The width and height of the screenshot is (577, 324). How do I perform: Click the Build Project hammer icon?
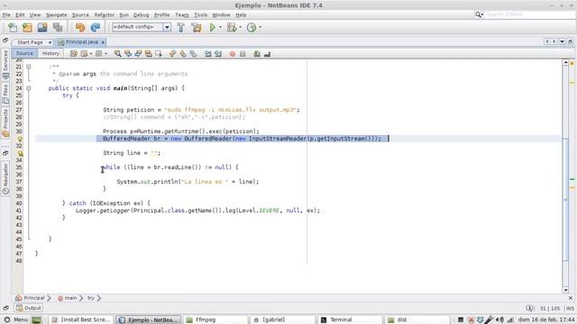point(180,27)
